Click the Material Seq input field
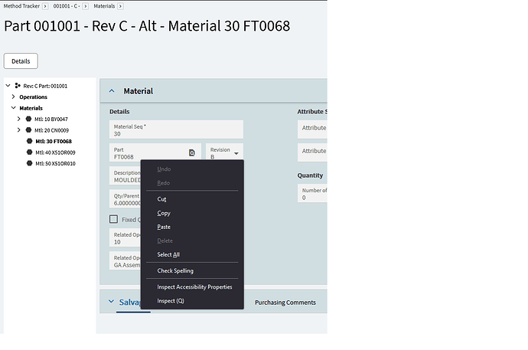Viewport: 528px width, 350px height. [176, 129]
